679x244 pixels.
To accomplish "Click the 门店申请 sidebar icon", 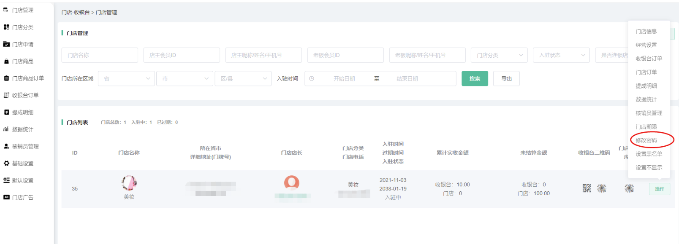I will pyautogui.click(x=6, y=44).
